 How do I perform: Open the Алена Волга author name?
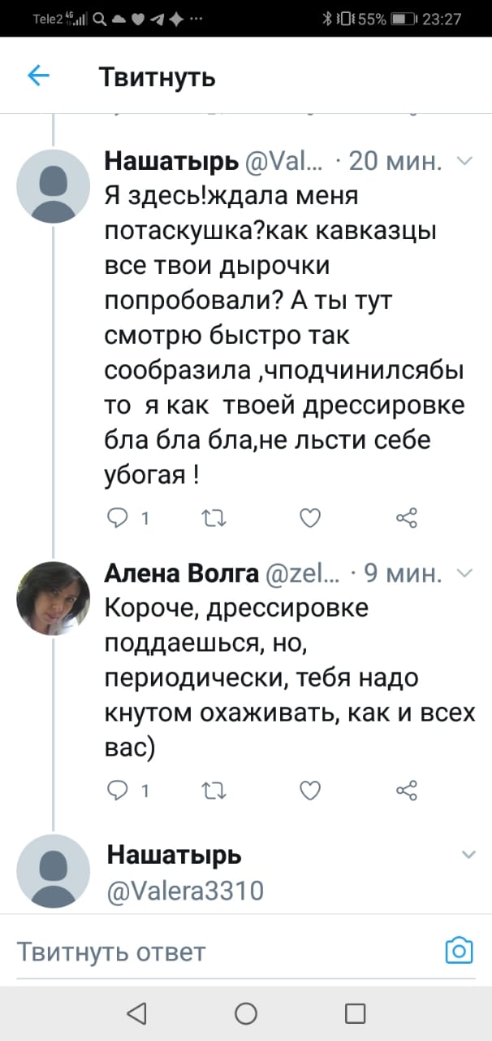tap(180, 575)
